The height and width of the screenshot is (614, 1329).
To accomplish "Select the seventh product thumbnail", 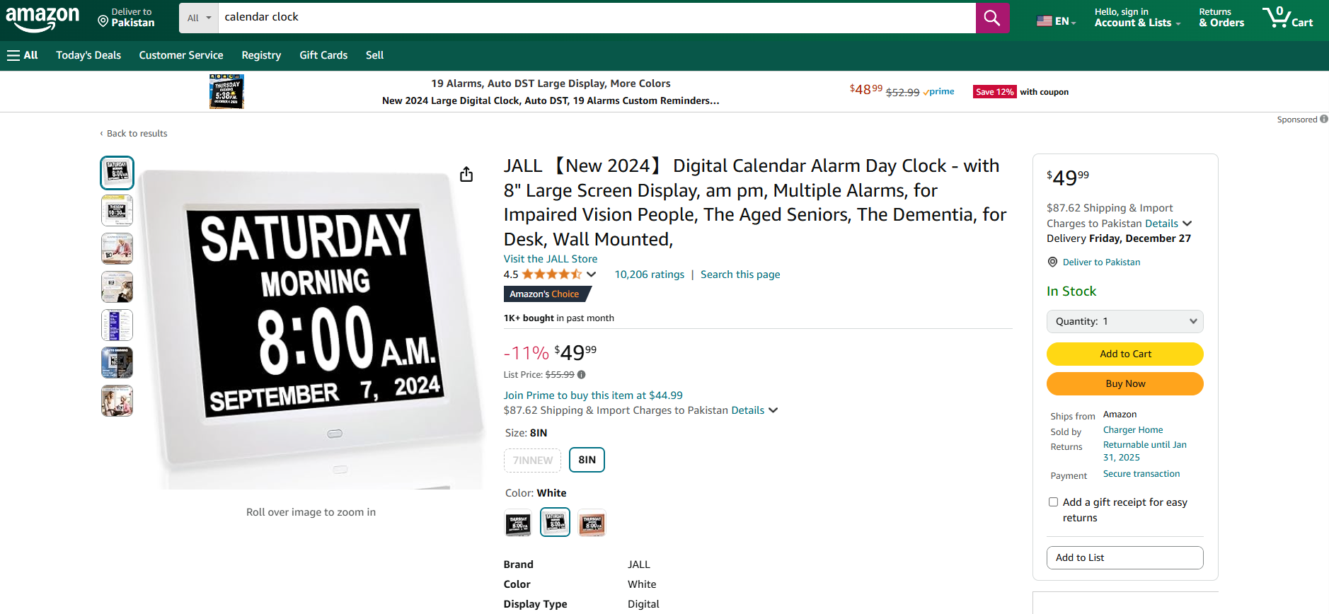I will [x=117, y=401].
